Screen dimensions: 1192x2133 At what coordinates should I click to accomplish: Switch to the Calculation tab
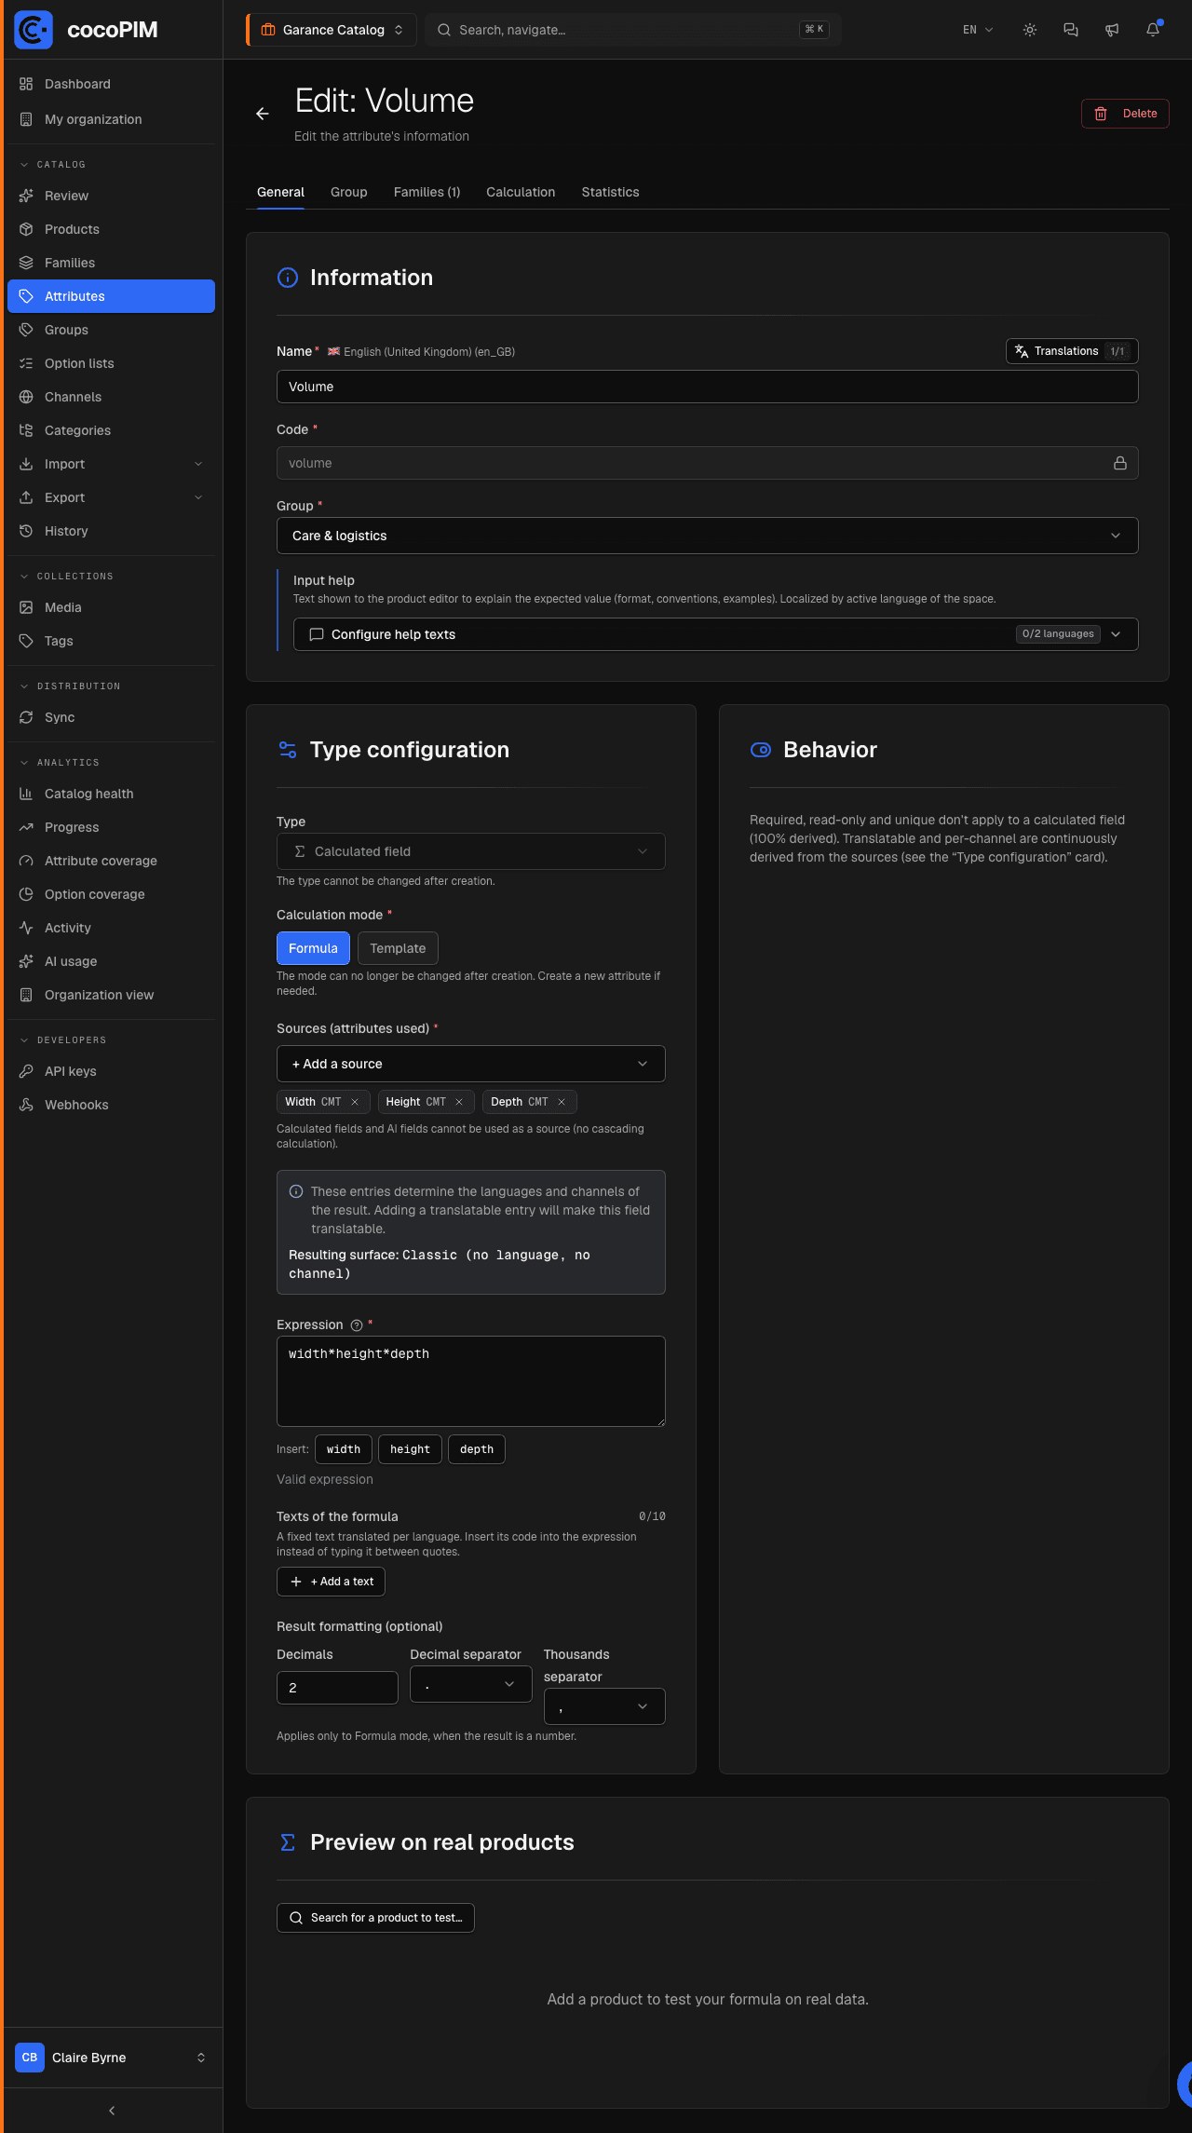click(x=521, y=192)
